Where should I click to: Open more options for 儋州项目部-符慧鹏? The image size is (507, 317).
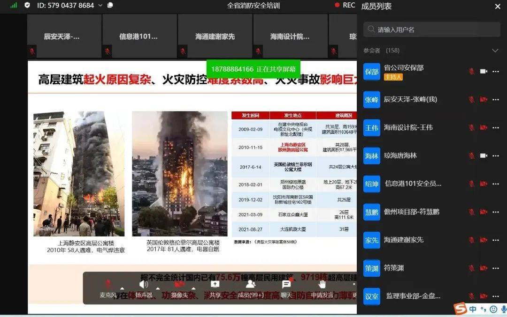click(496, 212)
